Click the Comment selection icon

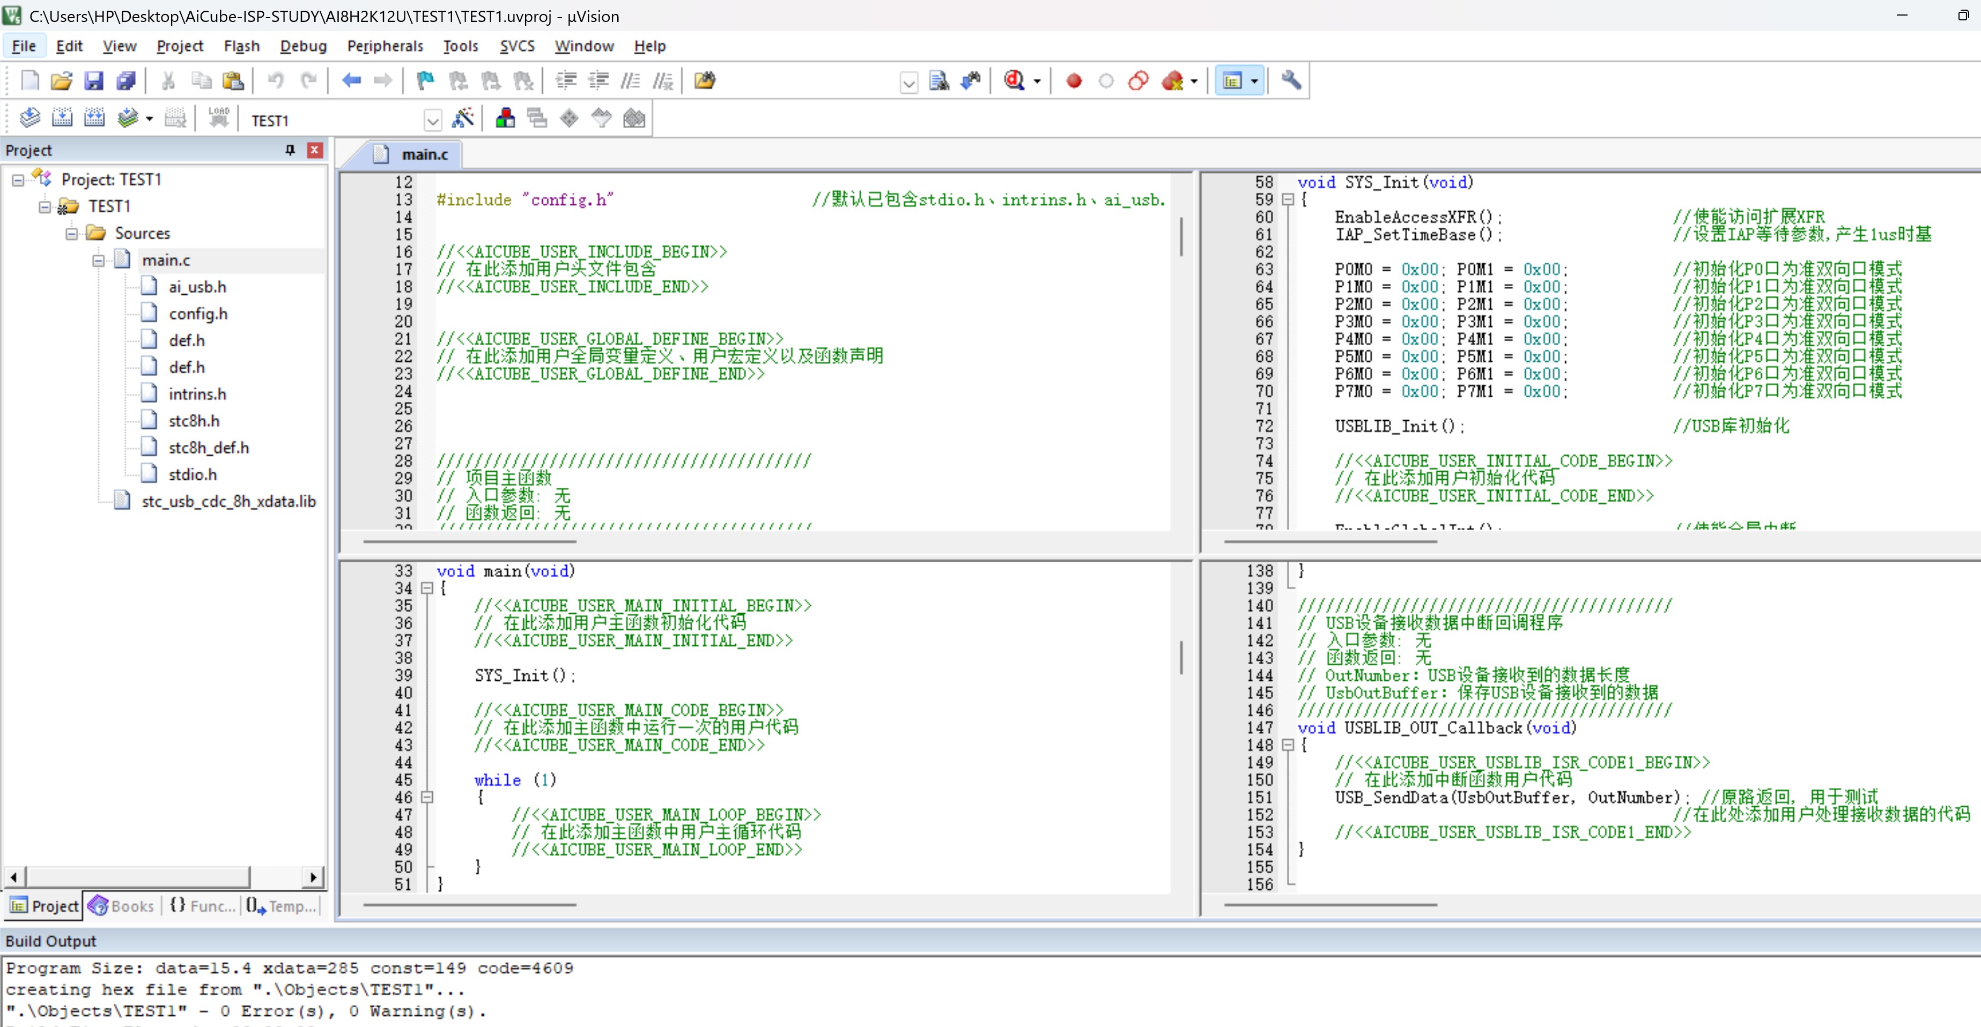point(631,81)
